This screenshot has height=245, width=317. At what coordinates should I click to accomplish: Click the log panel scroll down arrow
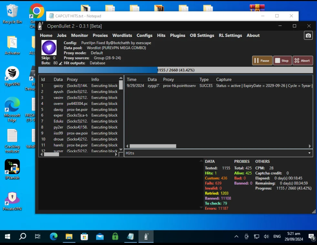point(201,207)
